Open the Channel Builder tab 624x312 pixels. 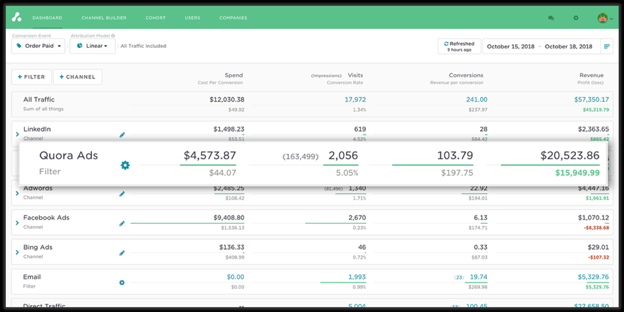(x=104, y=18)
